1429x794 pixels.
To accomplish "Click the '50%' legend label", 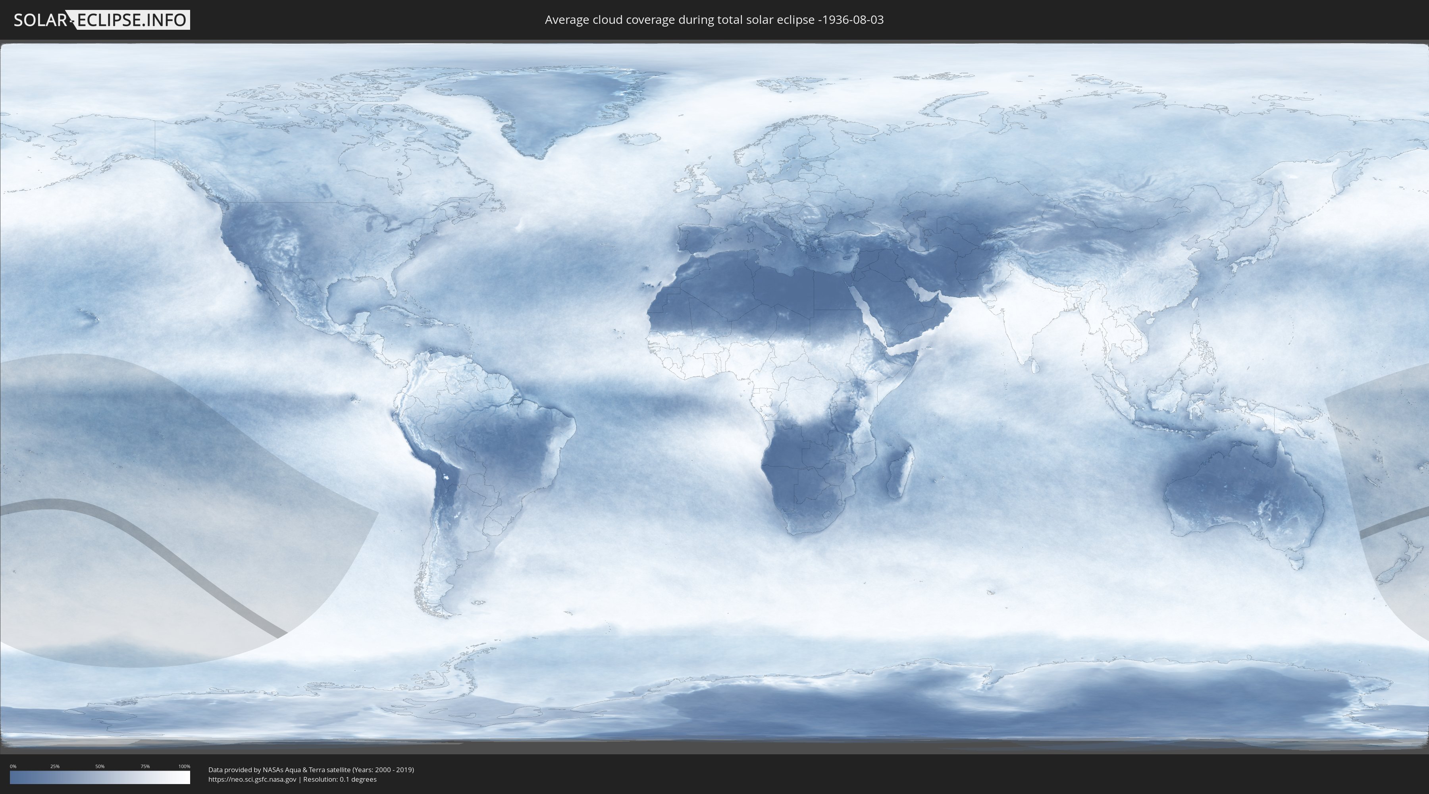I will [100, 766].
